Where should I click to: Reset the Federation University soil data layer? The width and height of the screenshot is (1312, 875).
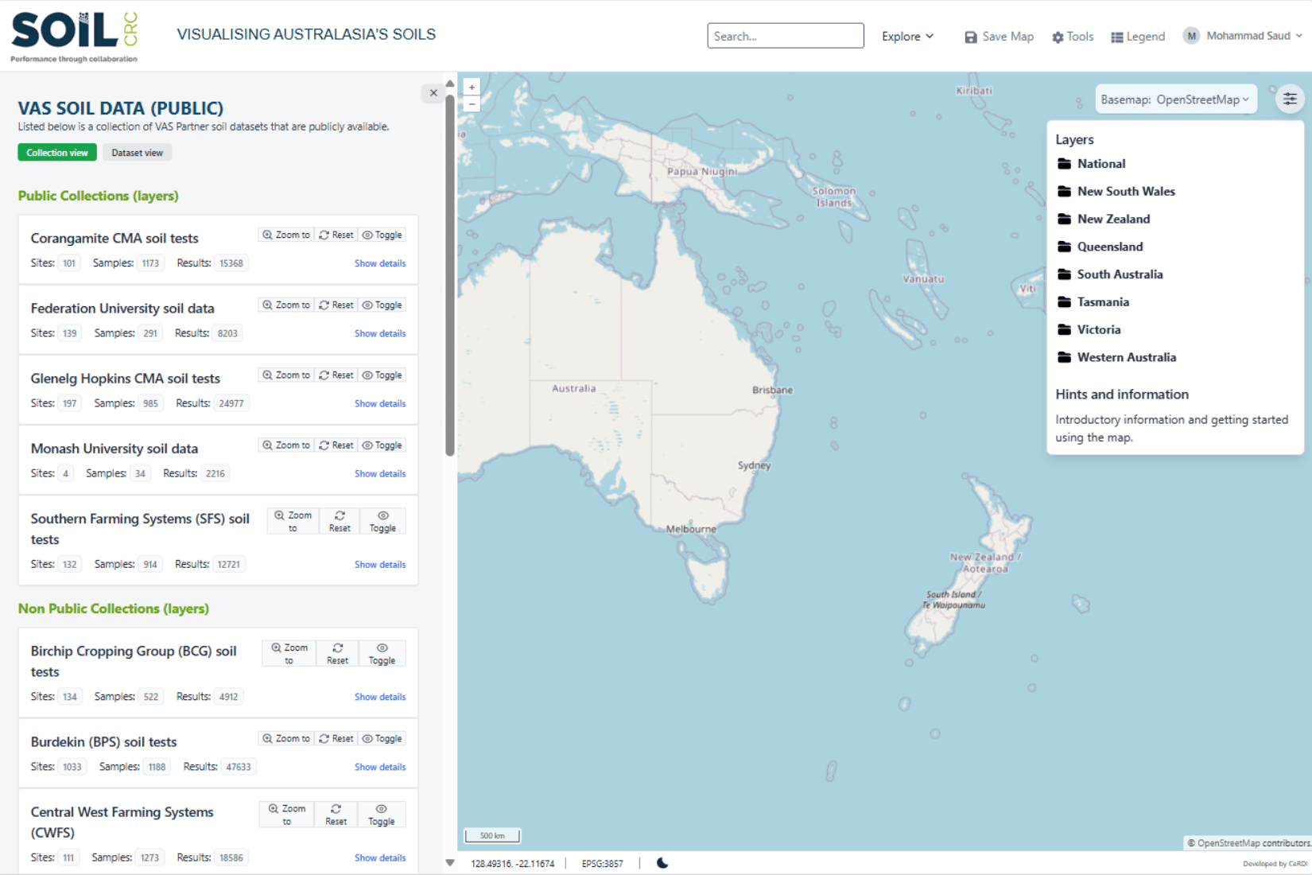[x=336, y=305]
